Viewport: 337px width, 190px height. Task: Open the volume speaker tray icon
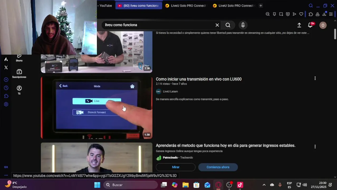(x=305, y=185)
